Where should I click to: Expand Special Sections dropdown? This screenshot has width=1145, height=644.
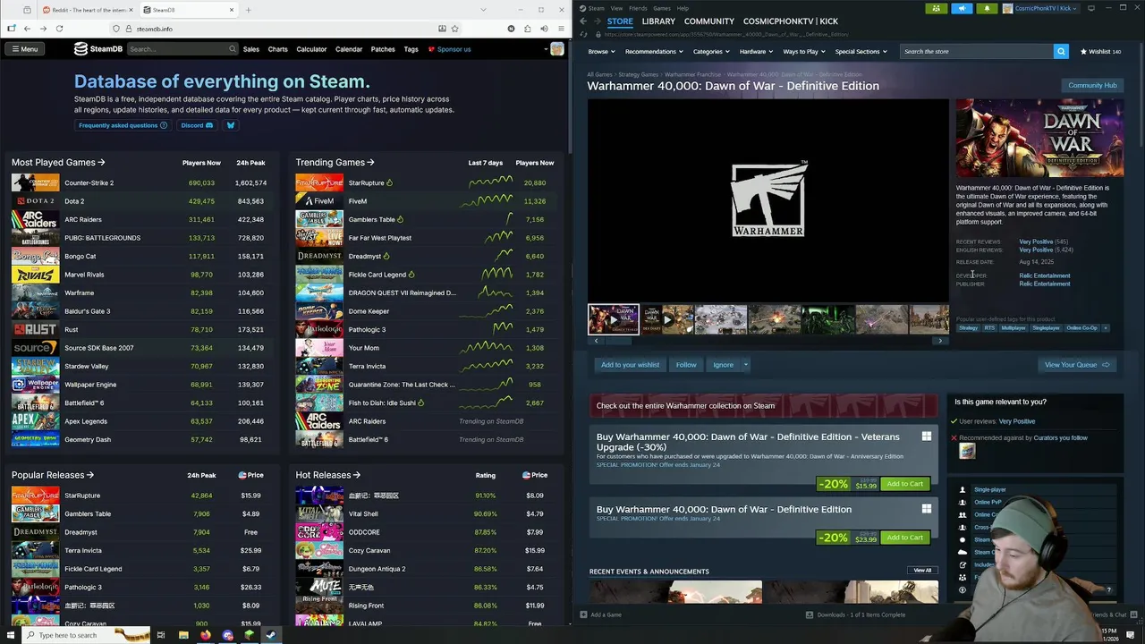tap(861, 51)
